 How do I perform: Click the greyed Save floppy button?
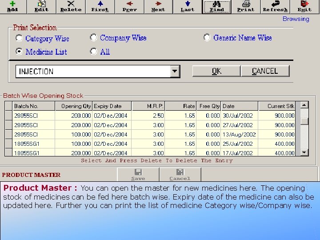tap(138, 175)
